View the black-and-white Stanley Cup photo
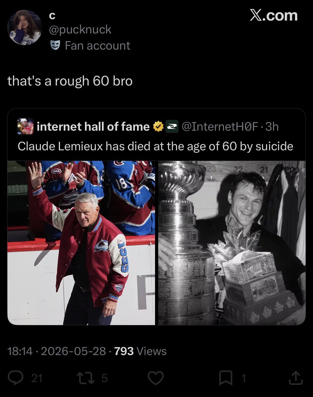 232,243
